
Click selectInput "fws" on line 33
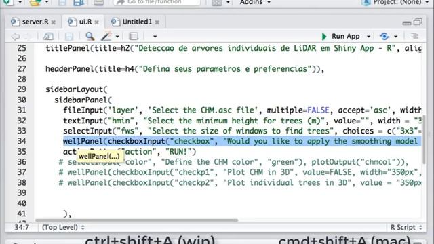click(242, 131)
